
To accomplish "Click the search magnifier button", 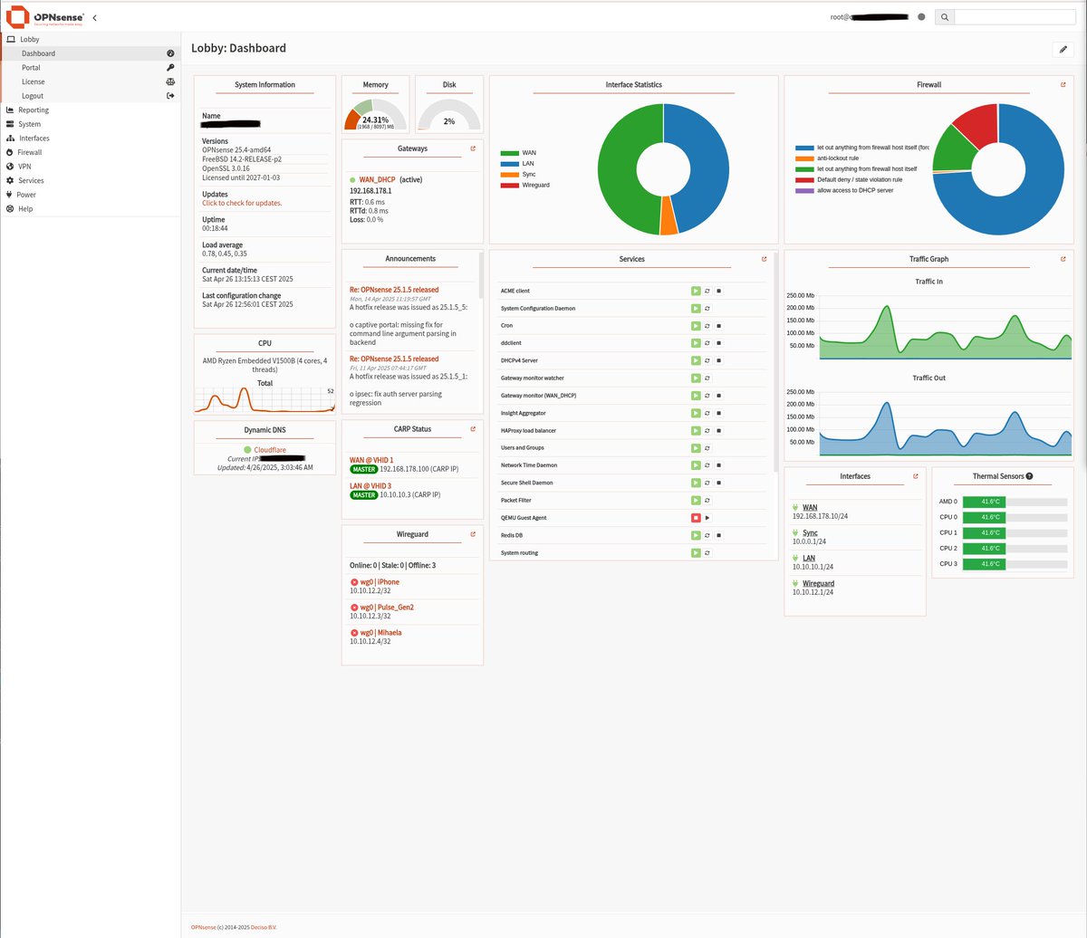I will pyautogui.click(x=945, y=16).
